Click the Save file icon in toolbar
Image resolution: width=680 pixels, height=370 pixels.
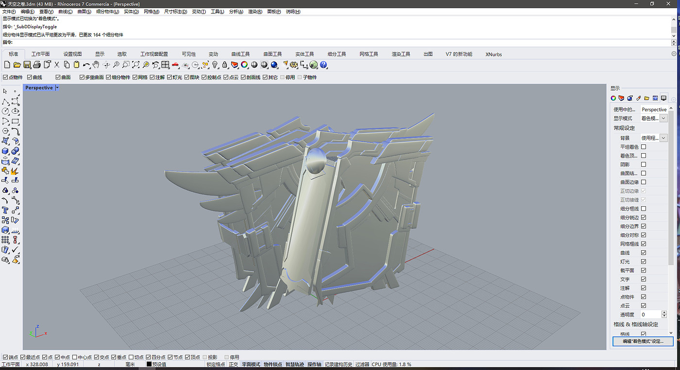27,65
